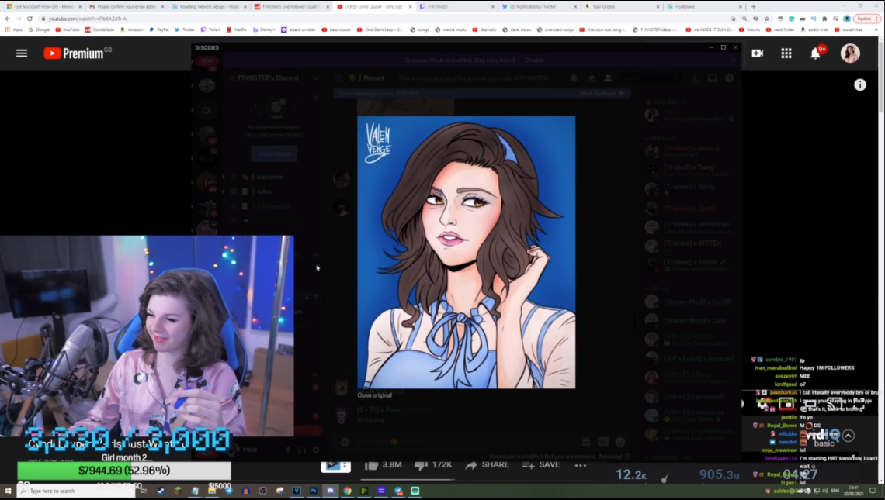
Task: Switch to the Roasting Viewers Setups tab
Action: pyautogui.click(x=208, y=7)
